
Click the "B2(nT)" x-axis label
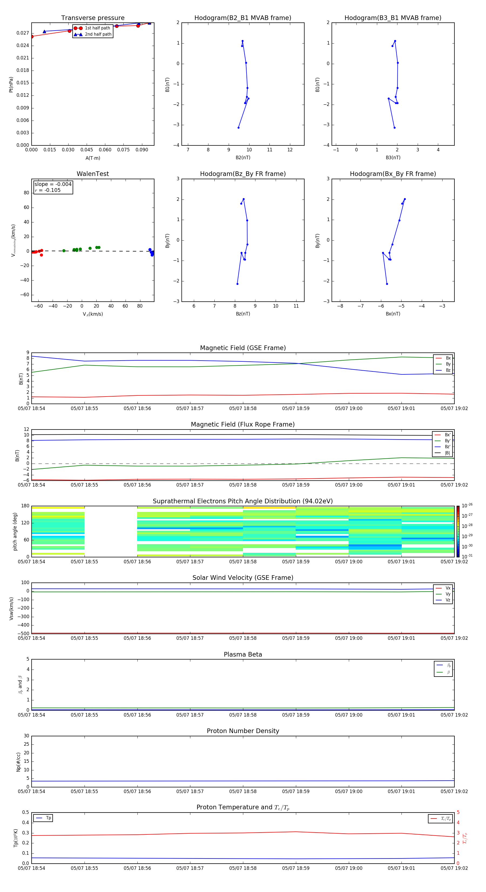(x=243, y=158)
